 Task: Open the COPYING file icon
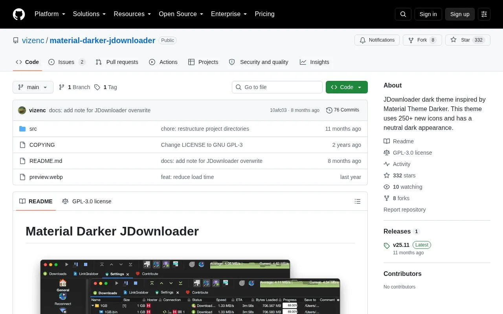[x=22, y=145]
